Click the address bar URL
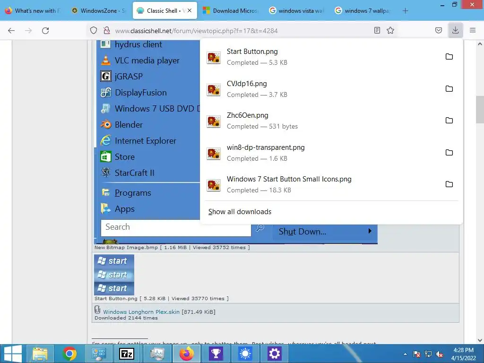This screenshot has height=363, width=484. [196, 31]
